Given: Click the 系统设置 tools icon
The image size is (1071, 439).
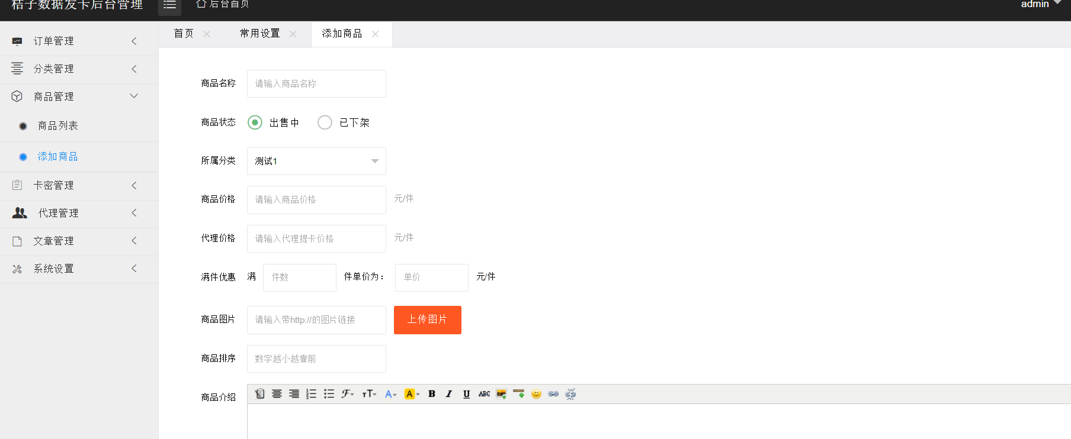Looking at the screenshot, I should [x=17, y=269].
